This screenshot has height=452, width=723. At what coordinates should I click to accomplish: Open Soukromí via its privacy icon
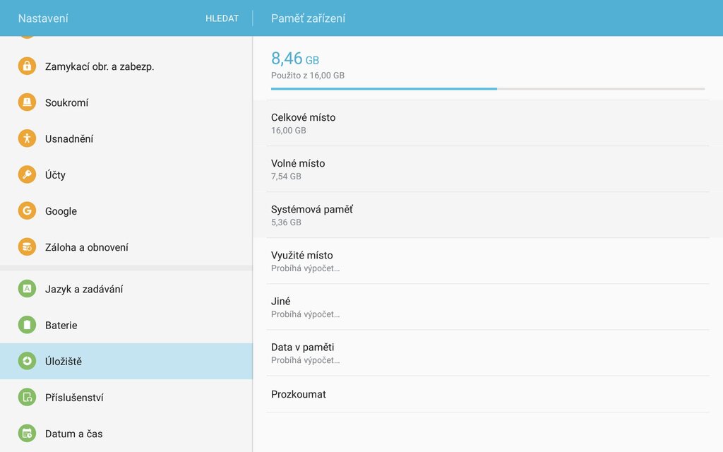pos(26,102)
